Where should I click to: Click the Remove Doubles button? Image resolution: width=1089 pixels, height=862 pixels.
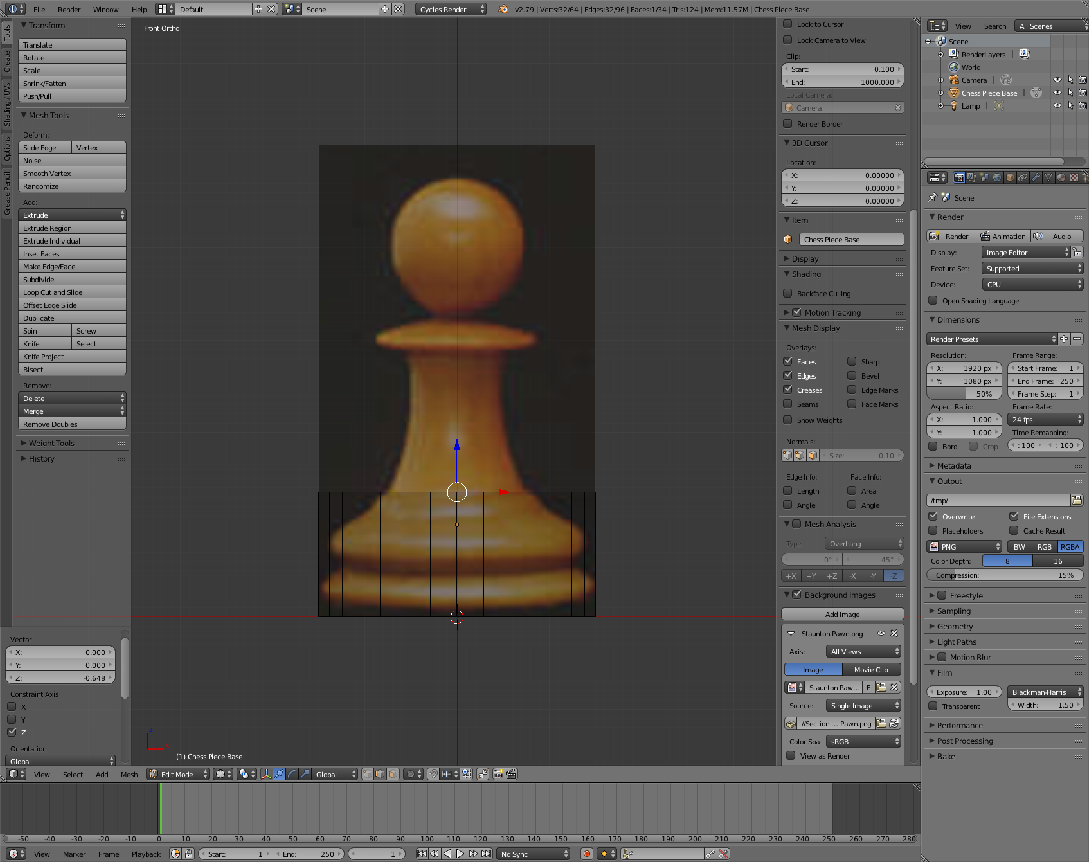click(x=72, y=424)
